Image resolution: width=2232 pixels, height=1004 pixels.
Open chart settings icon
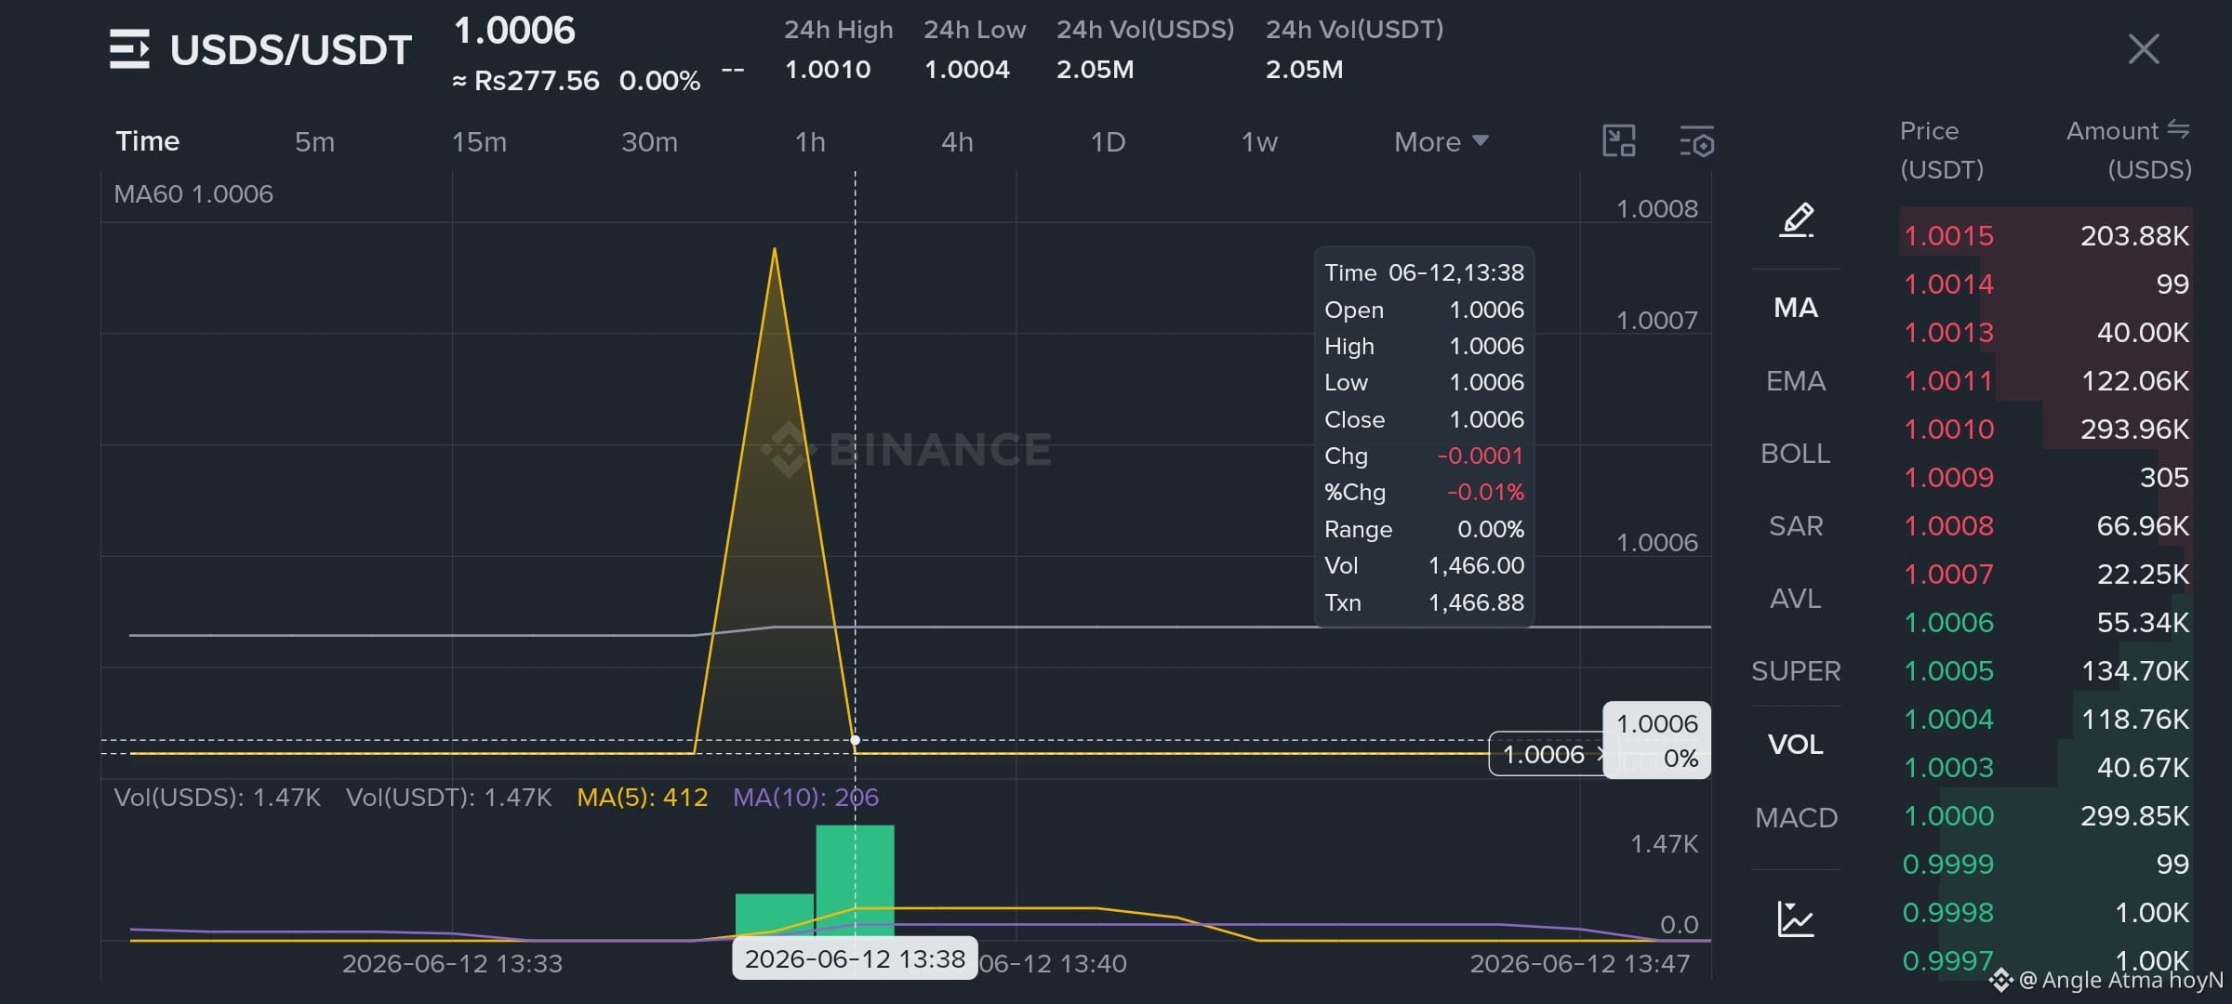[1696, 141]
